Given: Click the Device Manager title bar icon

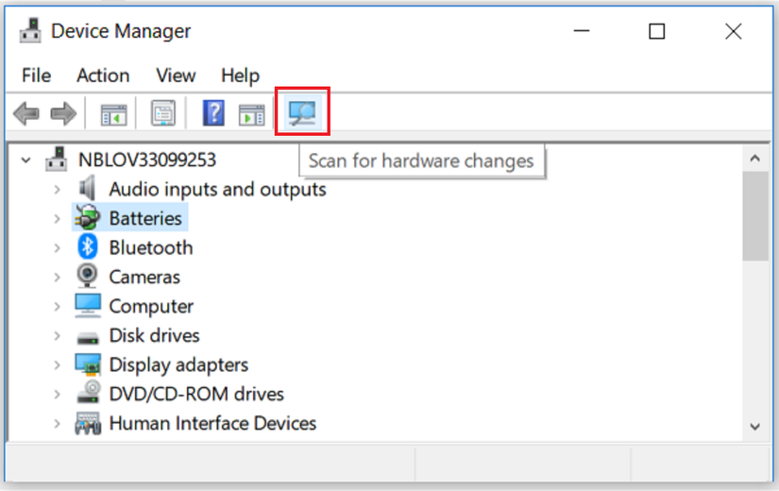Looking at the screenshot, I should click(x=30, y=31).
